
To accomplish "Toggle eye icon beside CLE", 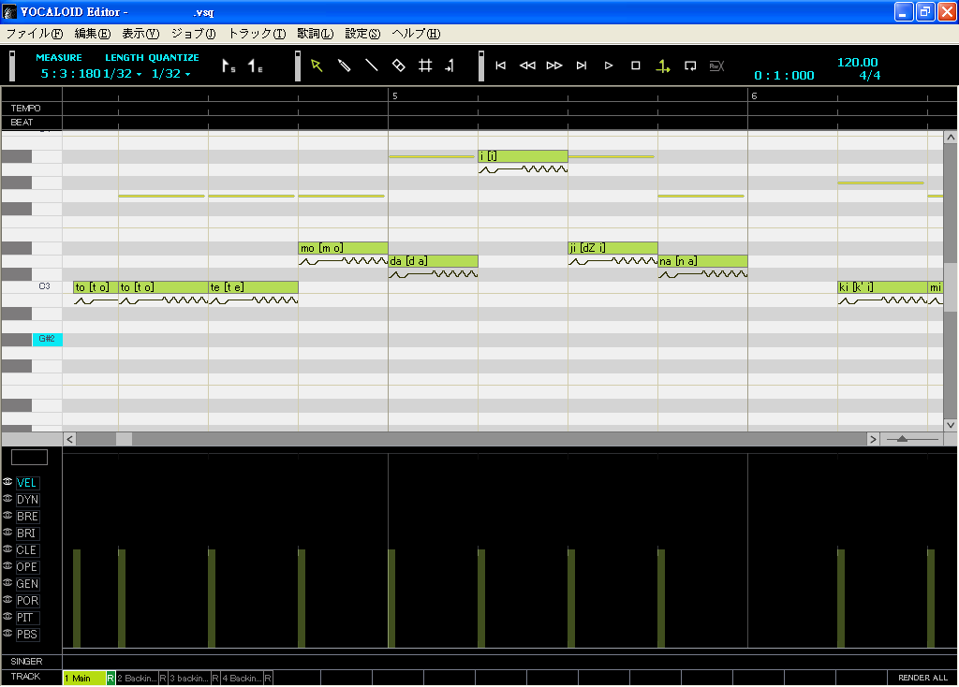I will [7, 549].
